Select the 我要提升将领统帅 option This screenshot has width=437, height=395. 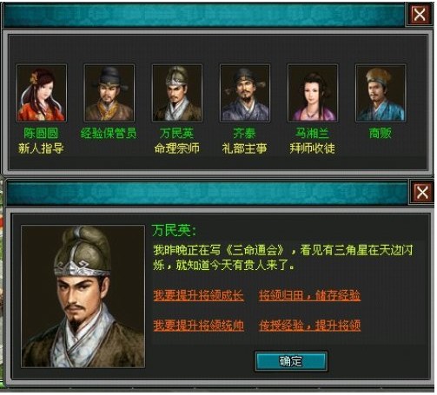click(198, 326)
